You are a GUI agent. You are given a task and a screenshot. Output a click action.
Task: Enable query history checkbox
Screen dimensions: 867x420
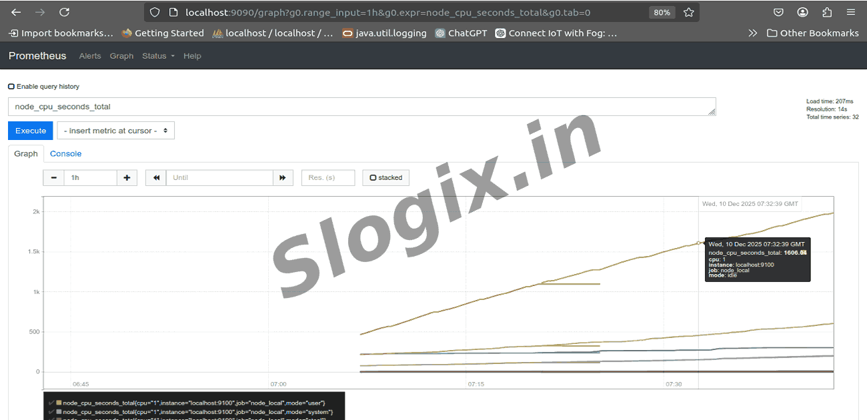pyautogui.click(x=11, y=87)
